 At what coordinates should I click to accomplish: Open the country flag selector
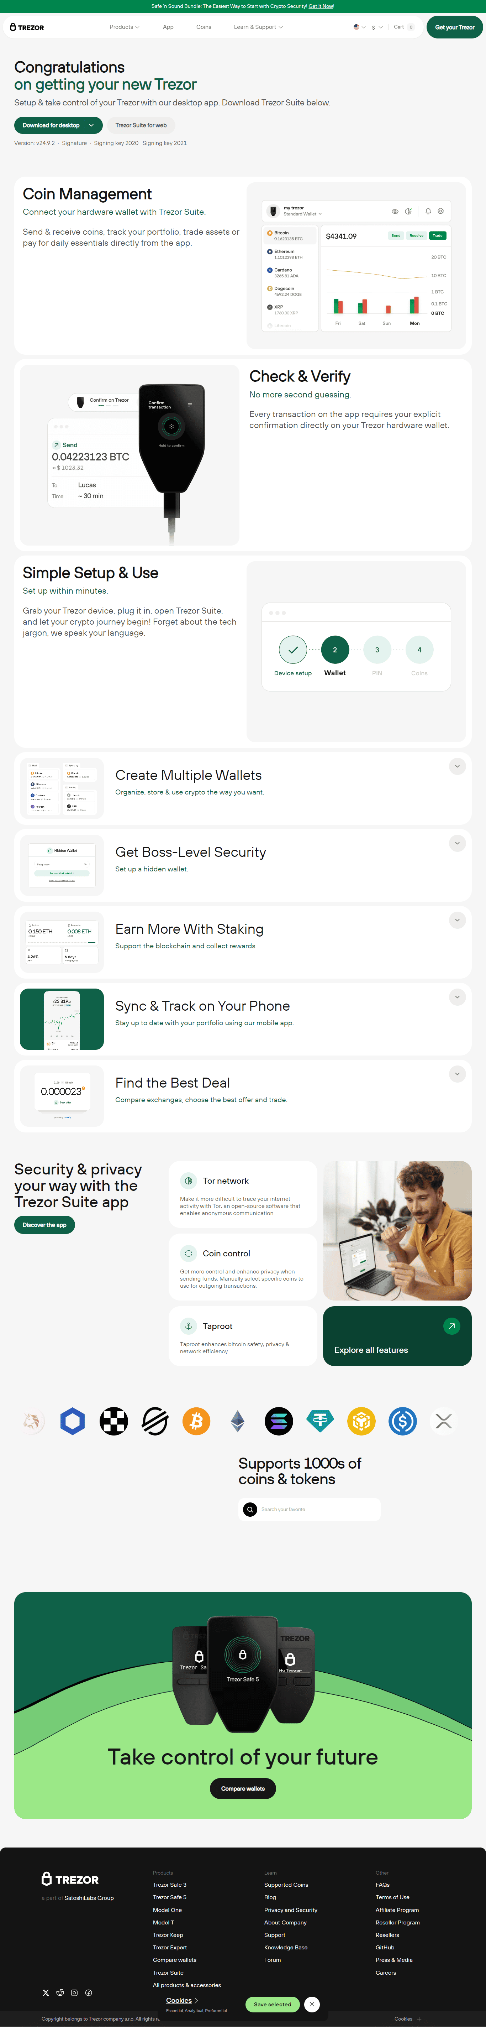359,27
